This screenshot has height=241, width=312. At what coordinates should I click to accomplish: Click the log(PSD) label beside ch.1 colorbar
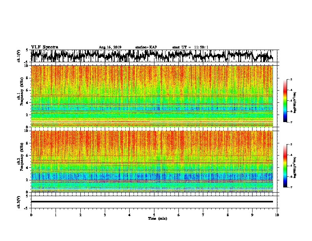tap(295, 103)
